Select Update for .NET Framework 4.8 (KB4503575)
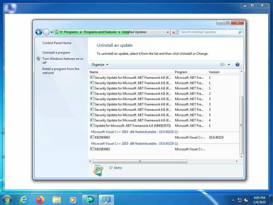 point(164,126)
